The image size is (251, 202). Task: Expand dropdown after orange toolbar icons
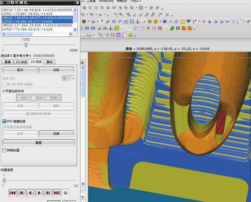[x=194, y=29]
